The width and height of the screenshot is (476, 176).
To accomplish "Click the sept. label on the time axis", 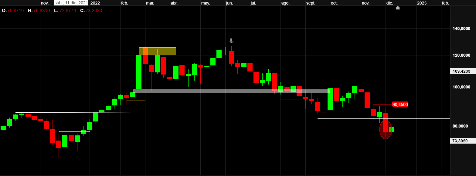I will (x=311, y=3).
